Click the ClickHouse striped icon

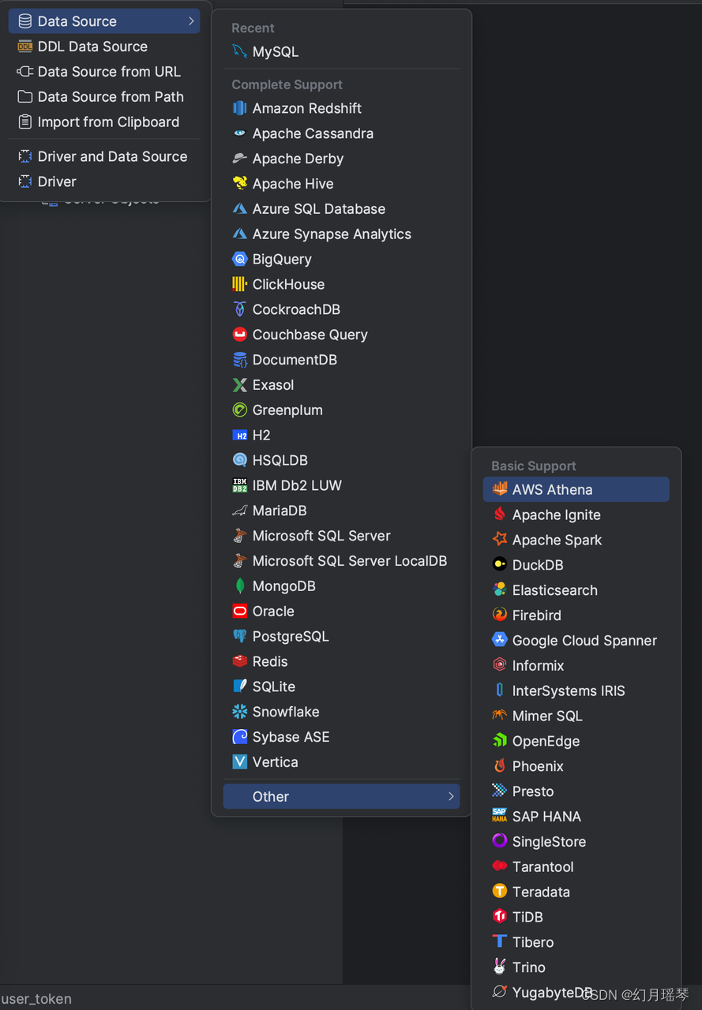[x=240, y=284]
